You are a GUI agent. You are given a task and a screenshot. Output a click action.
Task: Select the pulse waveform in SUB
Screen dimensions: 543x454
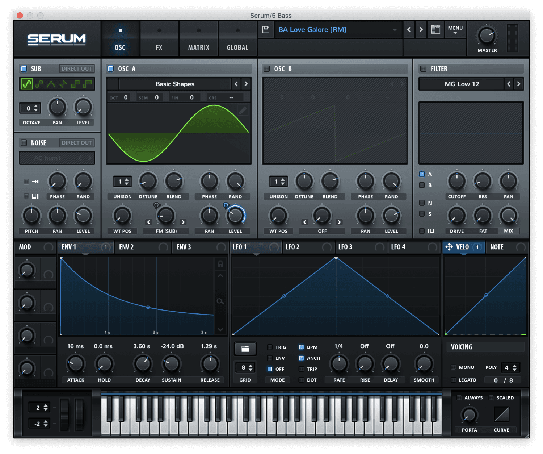pos(87,84)
